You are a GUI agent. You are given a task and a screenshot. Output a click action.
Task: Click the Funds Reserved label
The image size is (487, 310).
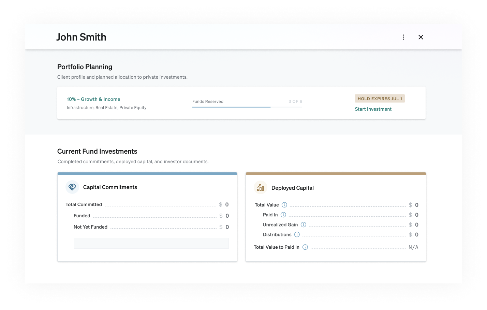coord(208,102)
